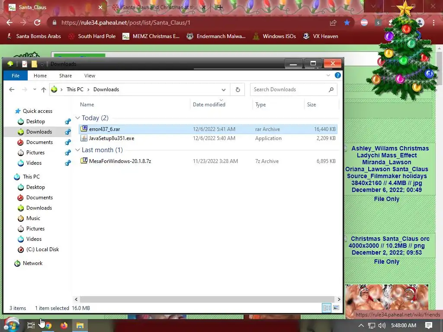Sort by Type column header

pyautogui.click(x=260, y=105)
